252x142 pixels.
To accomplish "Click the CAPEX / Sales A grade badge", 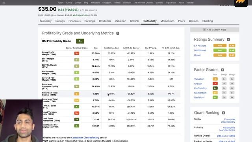I will point(77,106).
